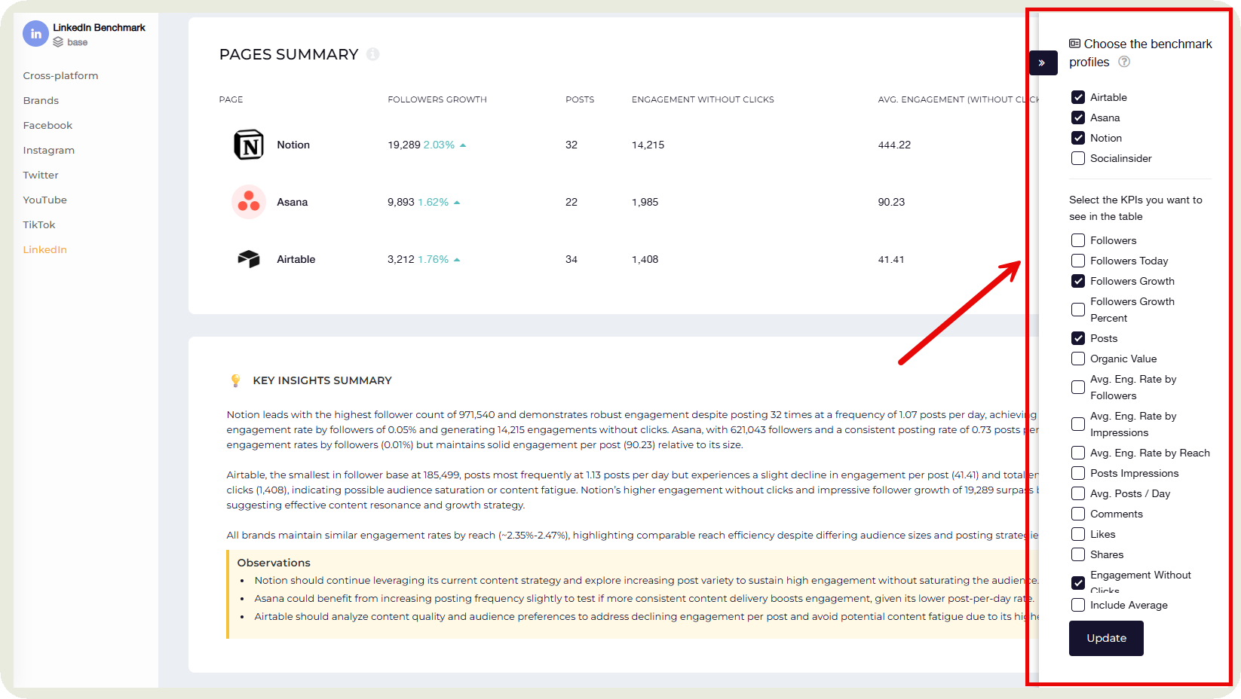Click Notion's growth trend arrow
Screen dimensions: 1241x699
[462, 145]
